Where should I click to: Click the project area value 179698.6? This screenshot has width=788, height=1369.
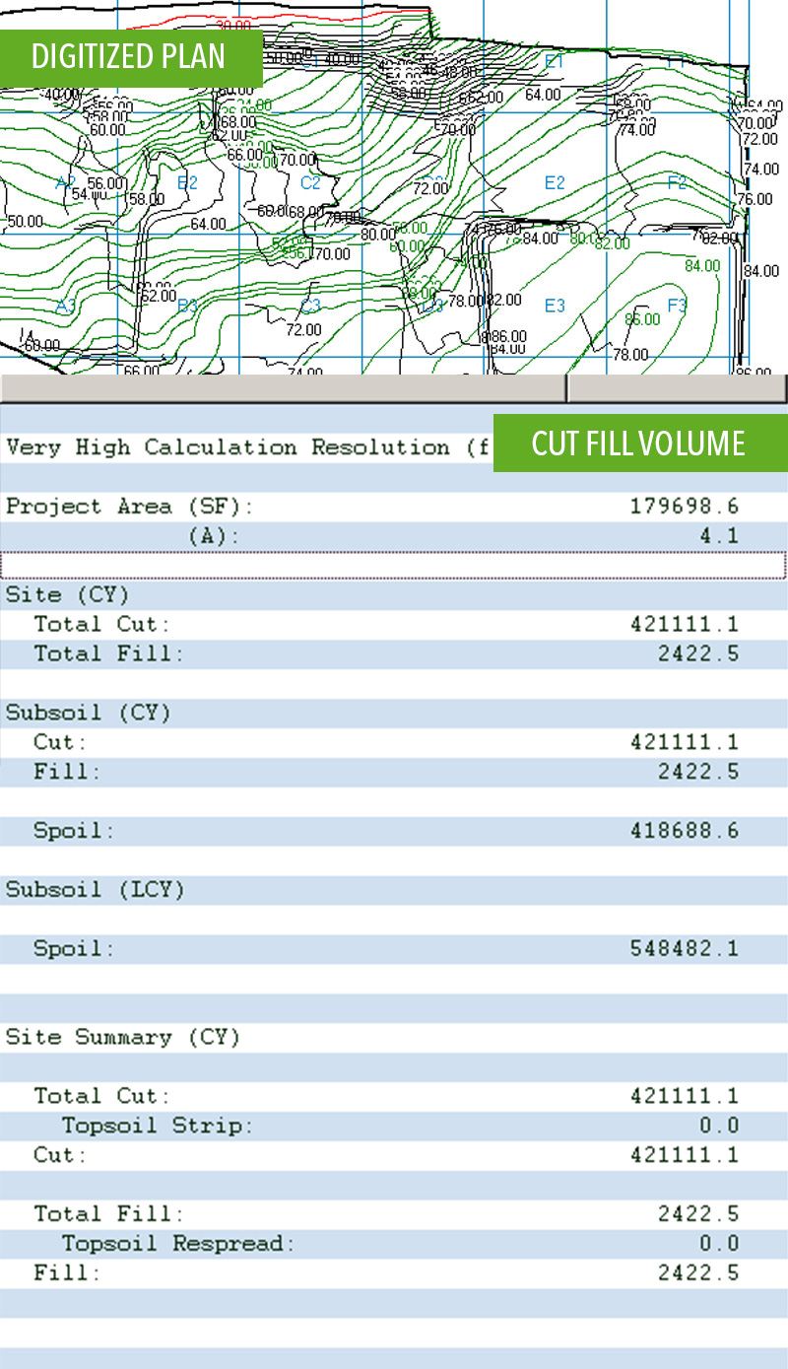pos(684,507)
